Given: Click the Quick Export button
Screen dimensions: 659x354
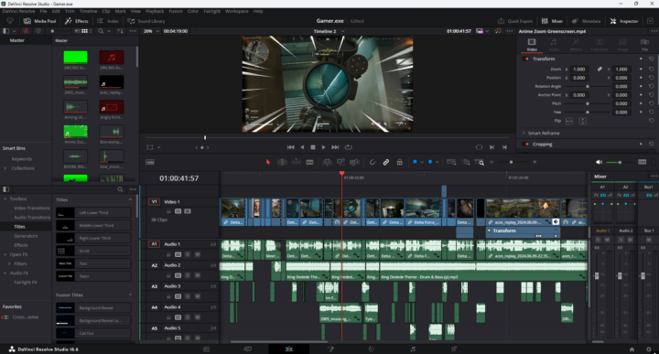Looking at the screenshot, I should pos(515,21).
